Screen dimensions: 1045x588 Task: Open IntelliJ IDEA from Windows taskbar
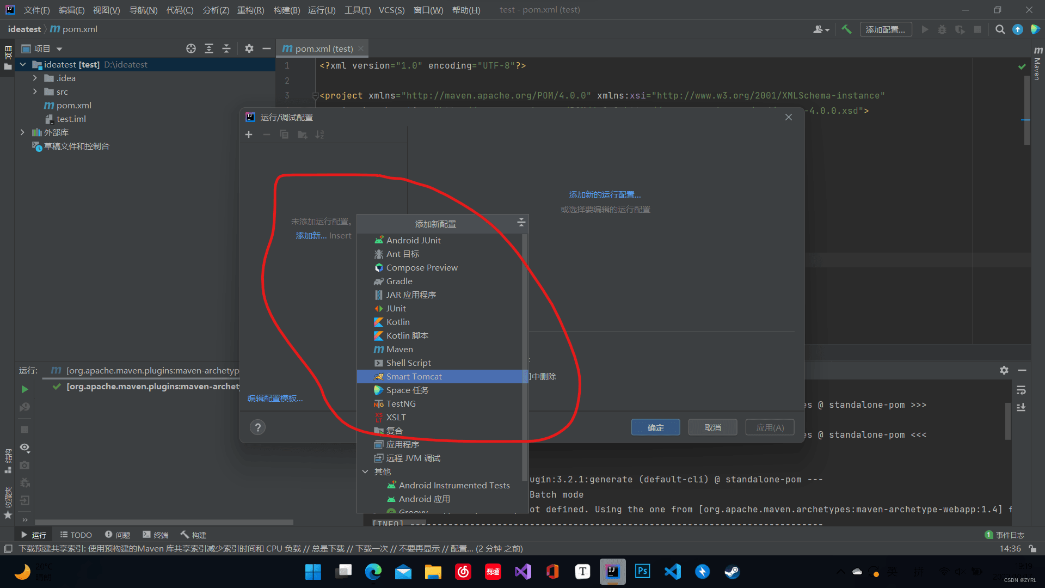click(x=612, y=572)
